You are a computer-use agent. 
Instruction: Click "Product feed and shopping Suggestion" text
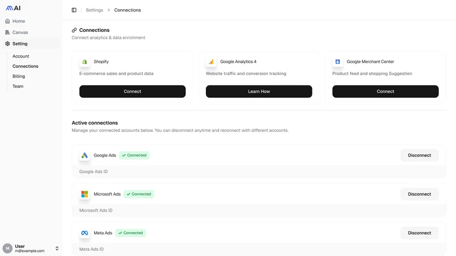372,74
